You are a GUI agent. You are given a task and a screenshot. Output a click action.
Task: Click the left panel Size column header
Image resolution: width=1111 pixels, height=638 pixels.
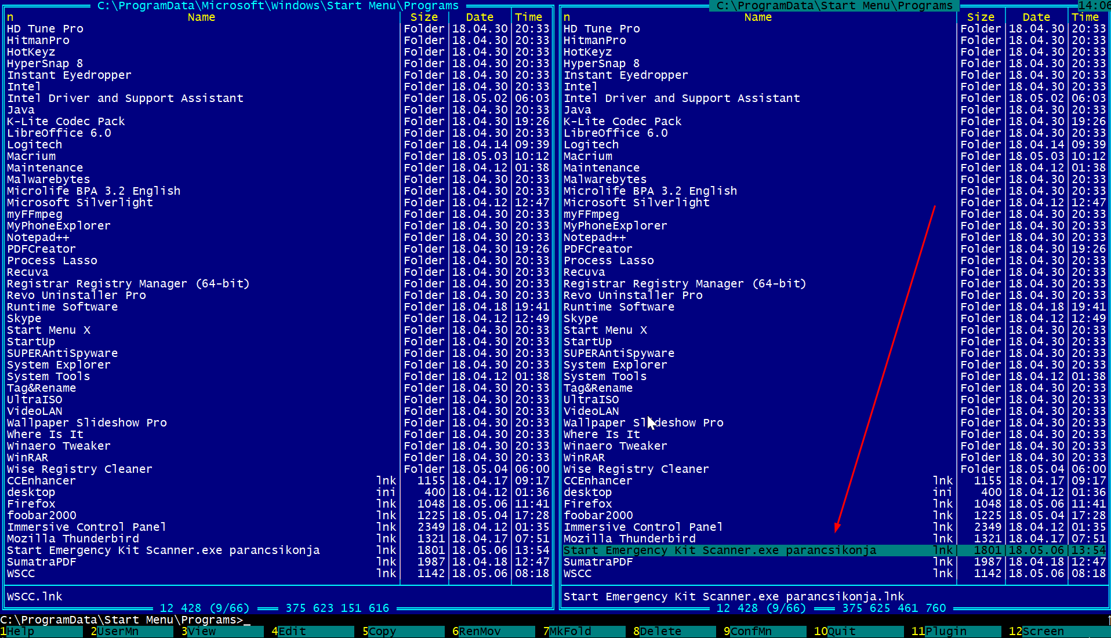tap(424, 17)
